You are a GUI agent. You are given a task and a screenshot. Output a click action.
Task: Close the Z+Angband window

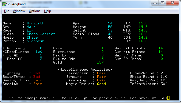(172, 3)
